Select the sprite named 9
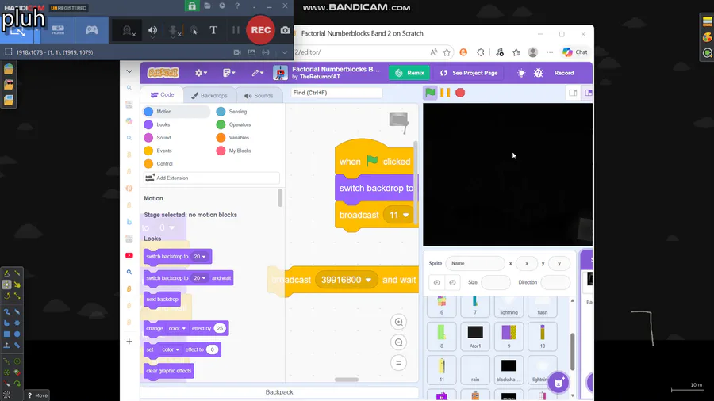The width and height of the screenshot is (714, 401). pos(509,336)
